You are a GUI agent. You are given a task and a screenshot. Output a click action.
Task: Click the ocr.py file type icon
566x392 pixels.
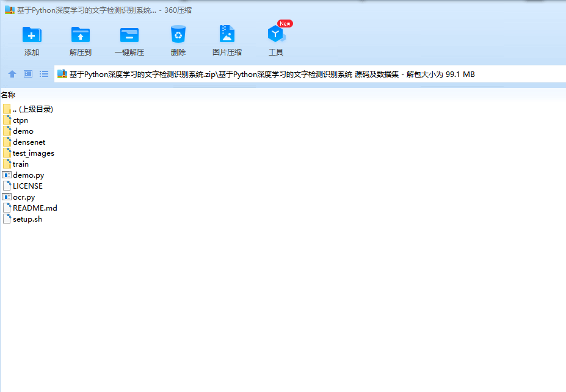coord(7,197)
